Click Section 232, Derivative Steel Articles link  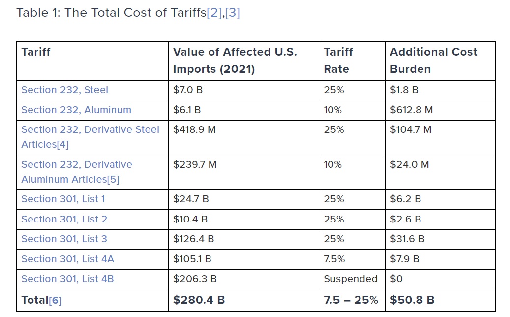pos(90,130)
